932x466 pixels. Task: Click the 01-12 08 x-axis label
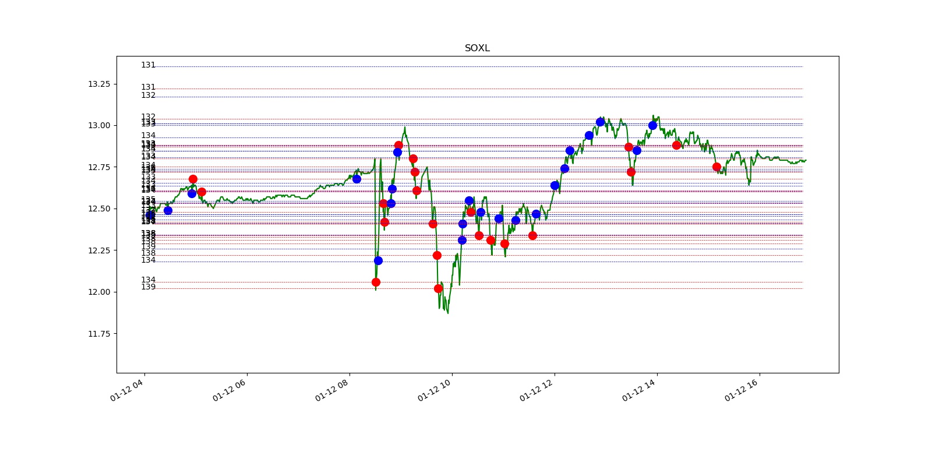pos(332,390)
